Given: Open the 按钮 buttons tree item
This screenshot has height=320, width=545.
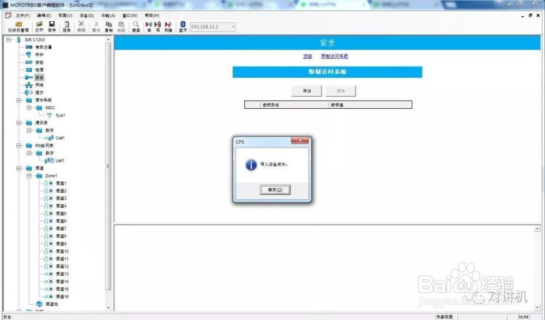Looking at the screenshot, I should 39,63.
